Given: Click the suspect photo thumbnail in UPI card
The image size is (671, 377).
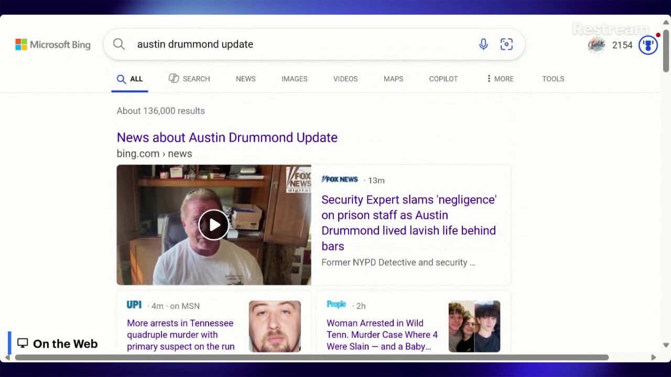Looking at the screenshot, I should 275,326.
